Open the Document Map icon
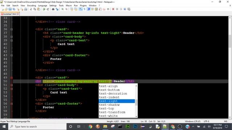This screenshot has width=232, height=130. tap(96, 9)
